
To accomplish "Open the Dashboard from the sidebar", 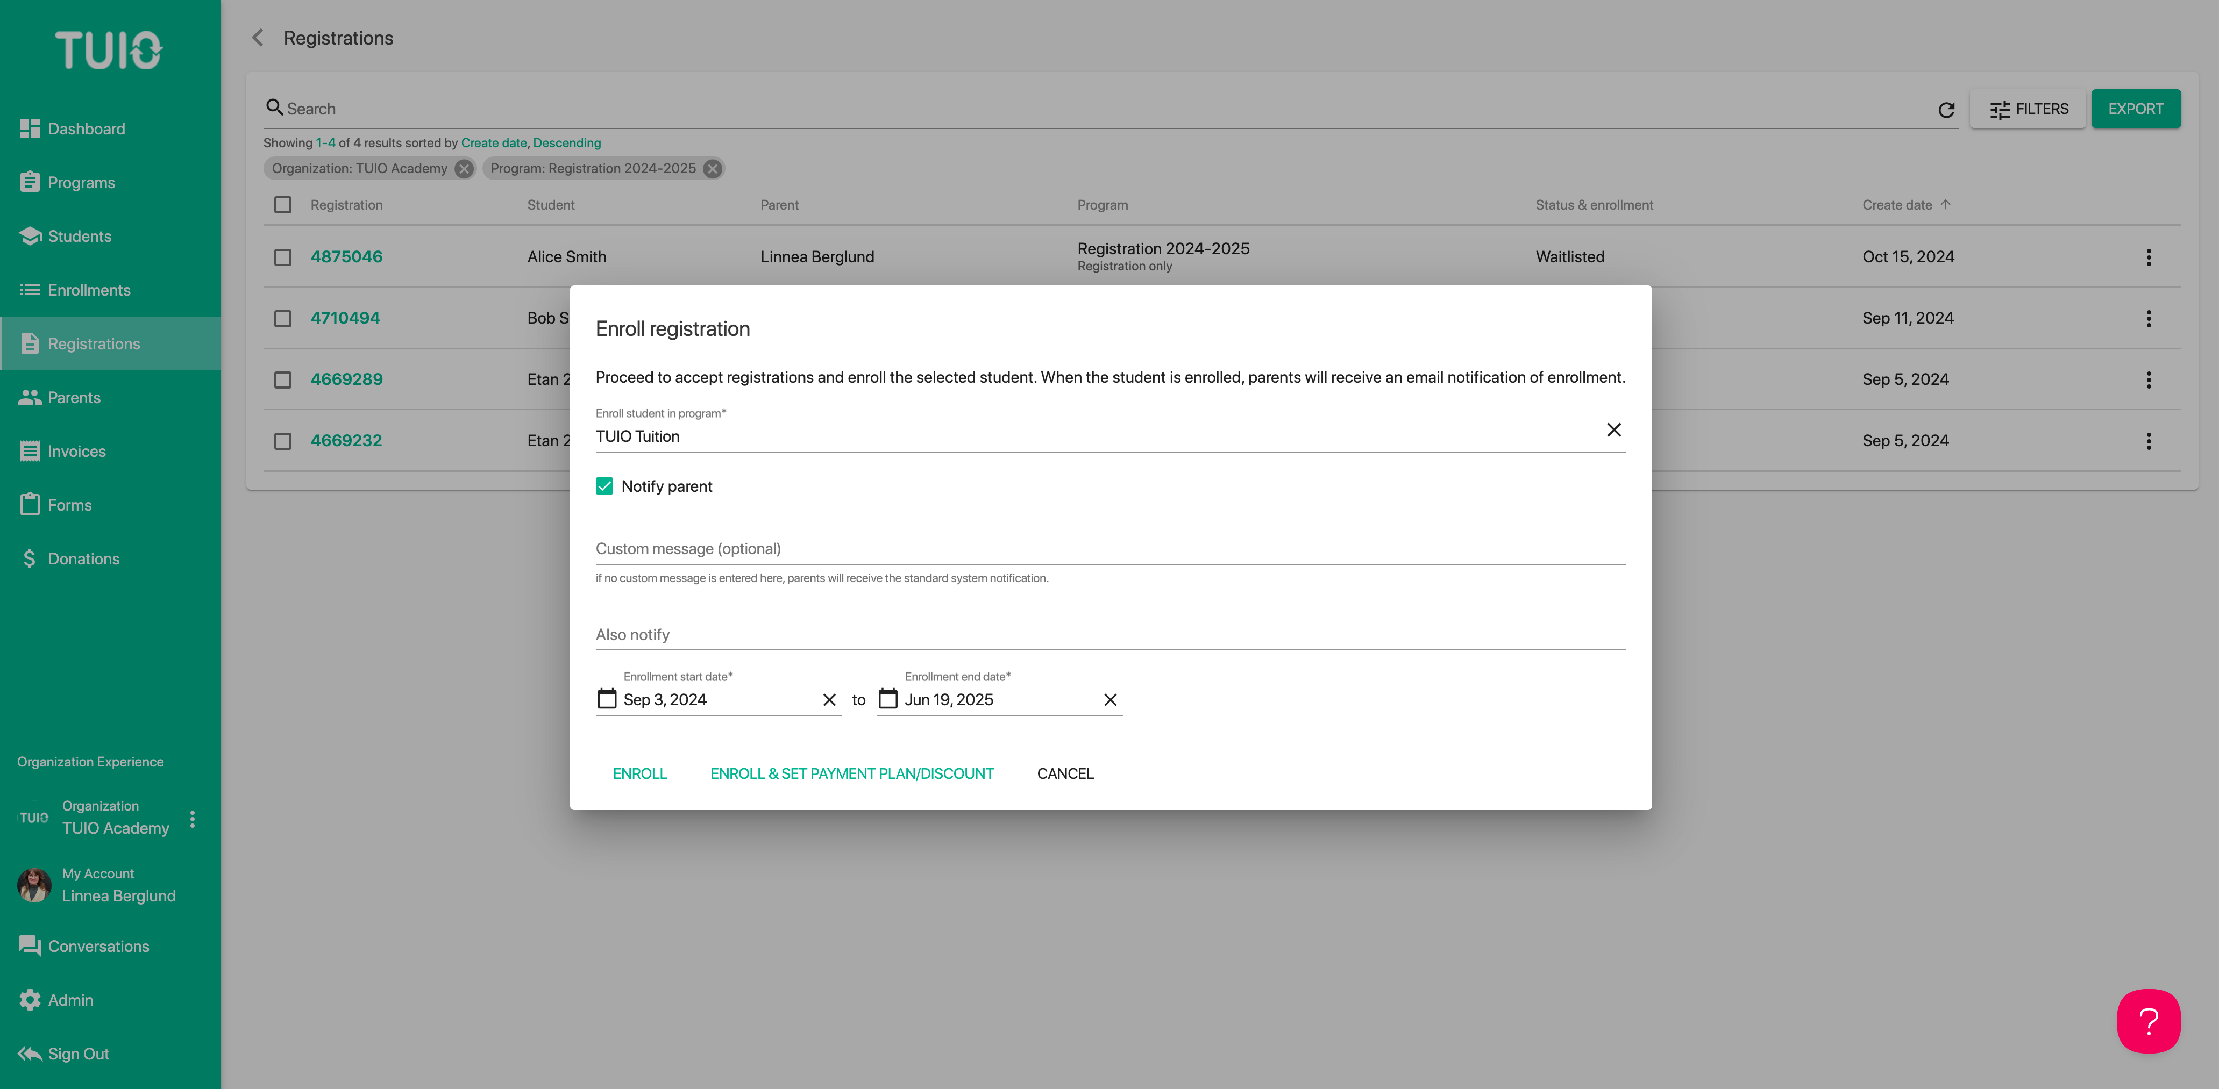I will tap(86, 128).
